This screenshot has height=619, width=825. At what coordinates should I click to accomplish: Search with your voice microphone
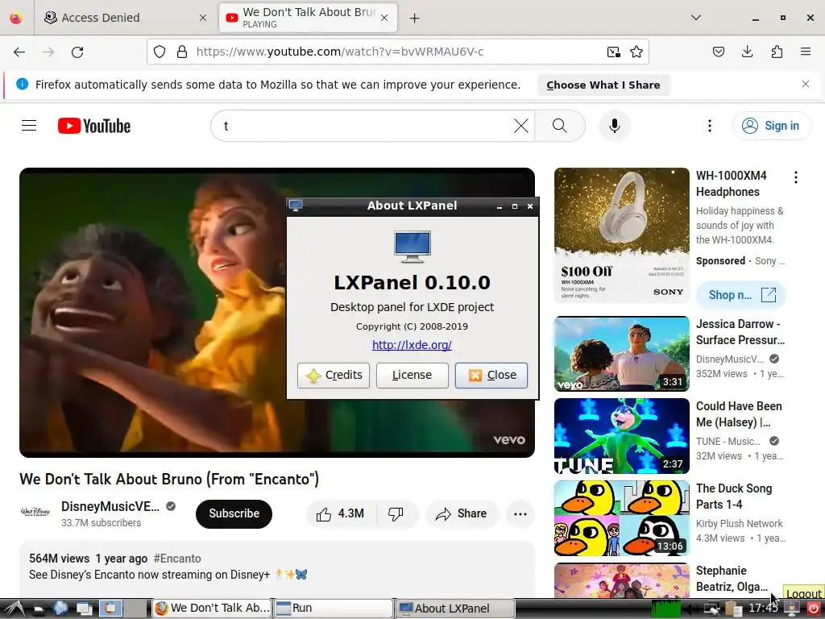coord(615,126)
